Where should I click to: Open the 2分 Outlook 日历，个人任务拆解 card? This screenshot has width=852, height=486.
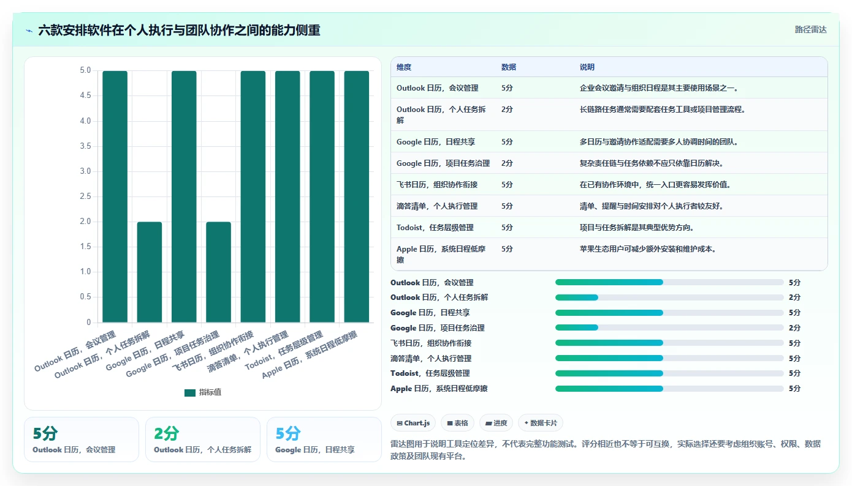tap(203, 439)
